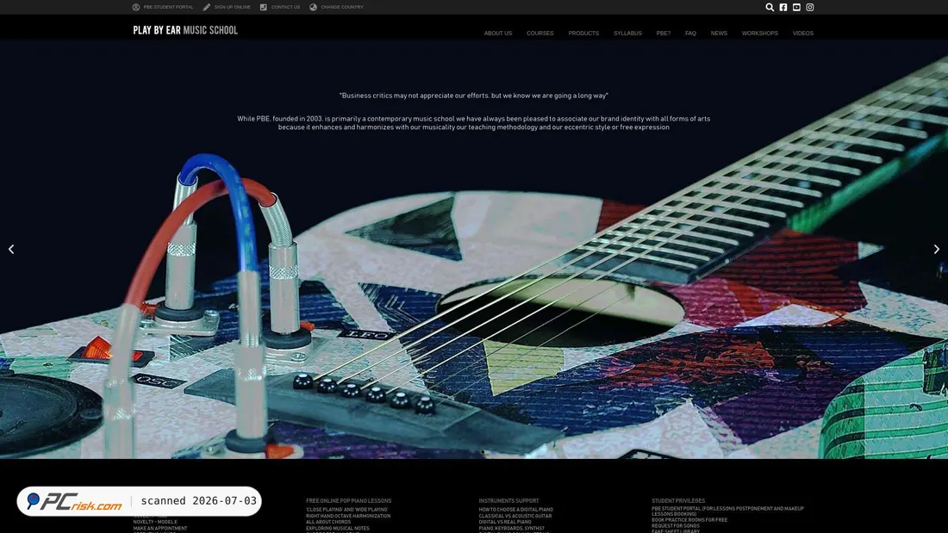Click the Sign Up Online pencil icon
The image size is (948, 533).
(x=206, y=7)
